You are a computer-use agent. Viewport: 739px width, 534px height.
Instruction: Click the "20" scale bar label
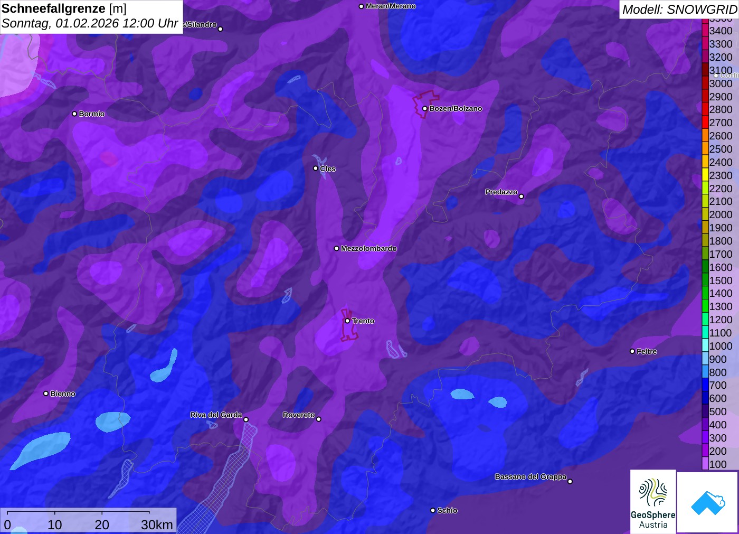(102, 524)
